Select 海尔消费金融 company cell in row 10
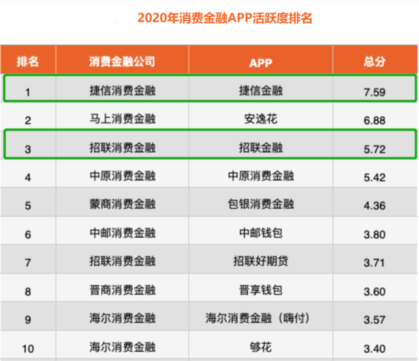Viewport: 419px width, 361px height. click(x=122, y=347)
